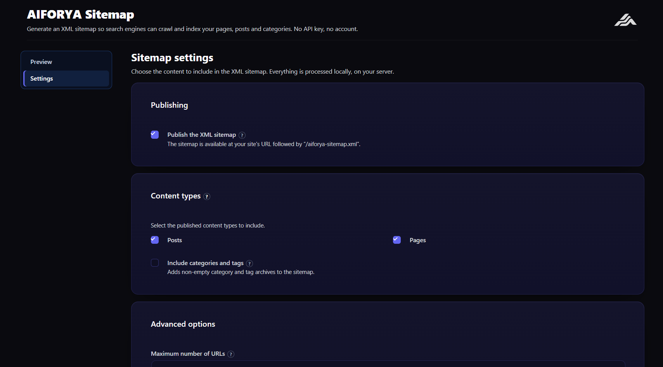This screenshot has width=663, height=367.
Task: Toggle the Publish the XML sitemap checkbox
Action: point(155,134)
